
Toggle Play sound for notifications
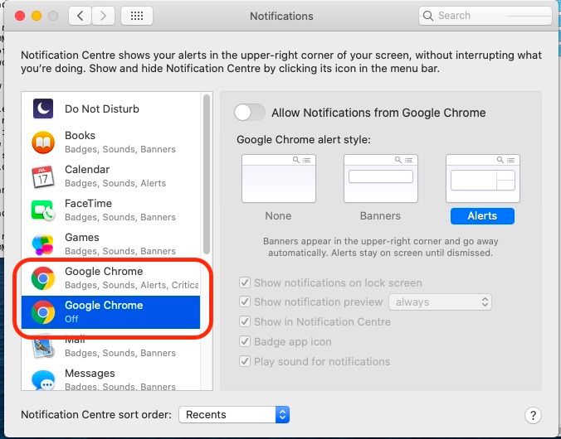pos(245,361)
